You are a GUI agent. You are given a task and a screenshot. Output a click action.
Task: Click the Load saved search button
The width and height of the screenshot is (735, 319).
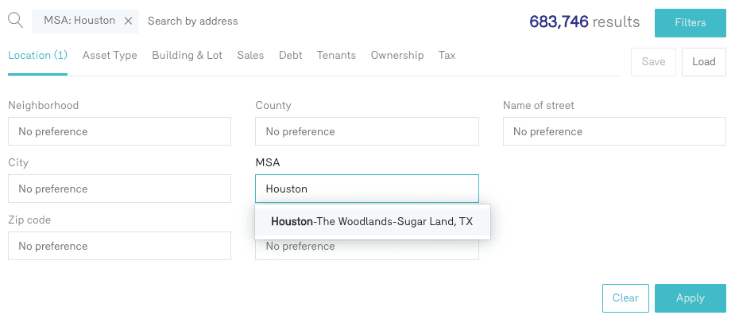coord(703,62)
